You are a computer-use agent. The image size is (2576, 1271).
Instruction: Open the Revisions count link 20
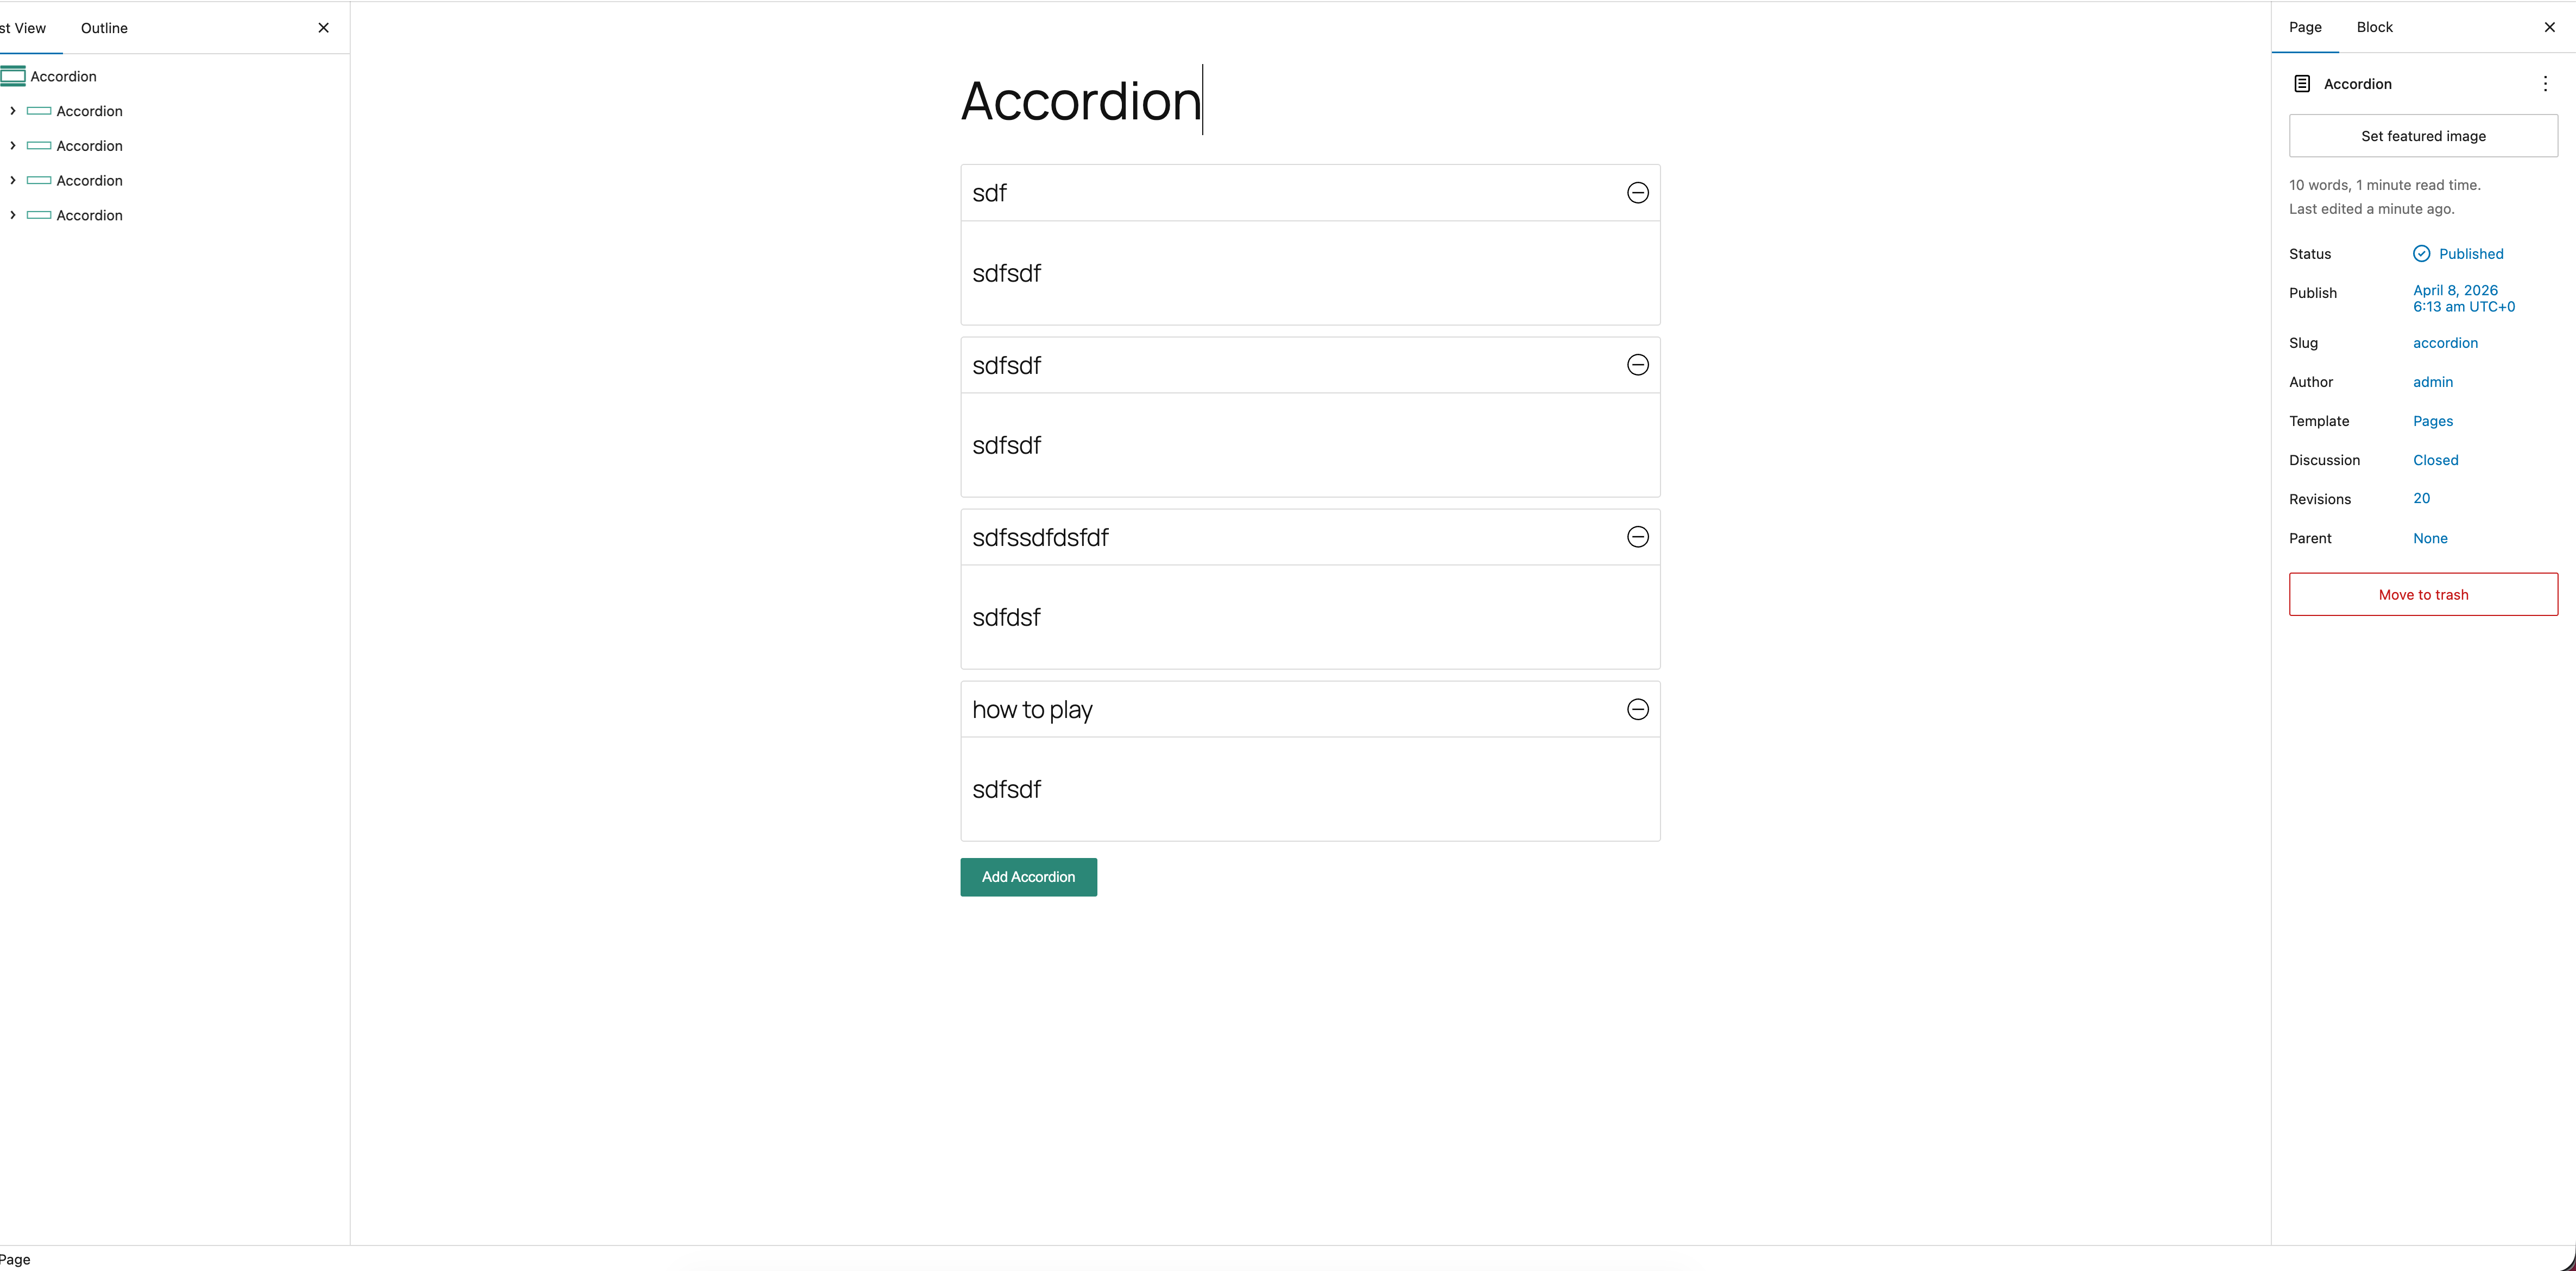[2421, 498]
